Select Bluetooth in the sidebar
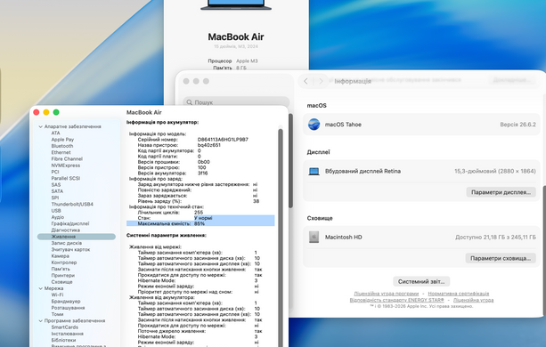This screenshot has height=347, width=546. (62, 146)
